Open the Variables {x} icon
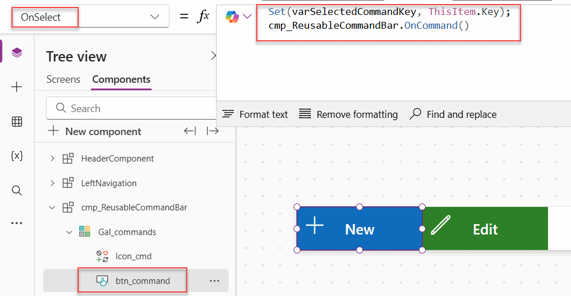 tap(17, 156)
